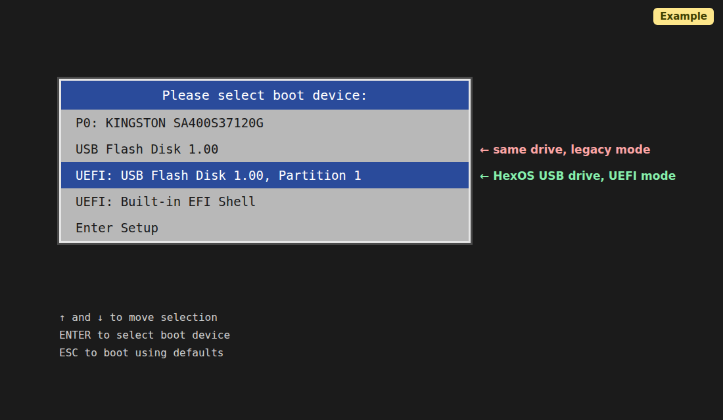Select the P0: KINGSTON SA400S37120G boot entry
723x420 pixels.
(265, 123)
